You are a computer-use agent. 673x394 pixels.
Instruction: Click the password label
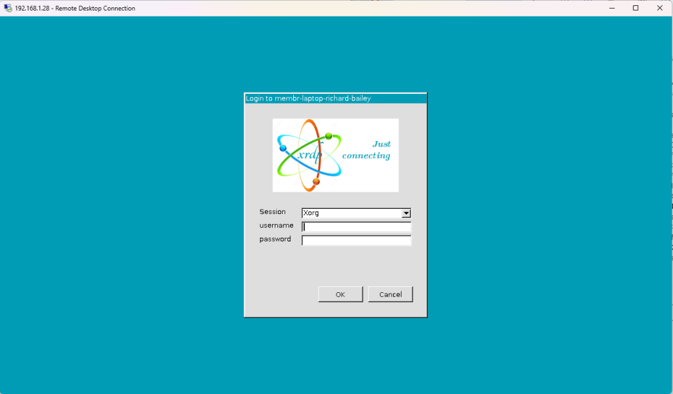click(x=275, y=239)
